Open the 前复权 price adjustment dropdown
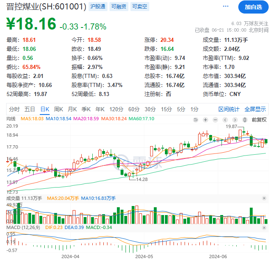Viewport: 274px width, 261px height. (x=259, y=120)
